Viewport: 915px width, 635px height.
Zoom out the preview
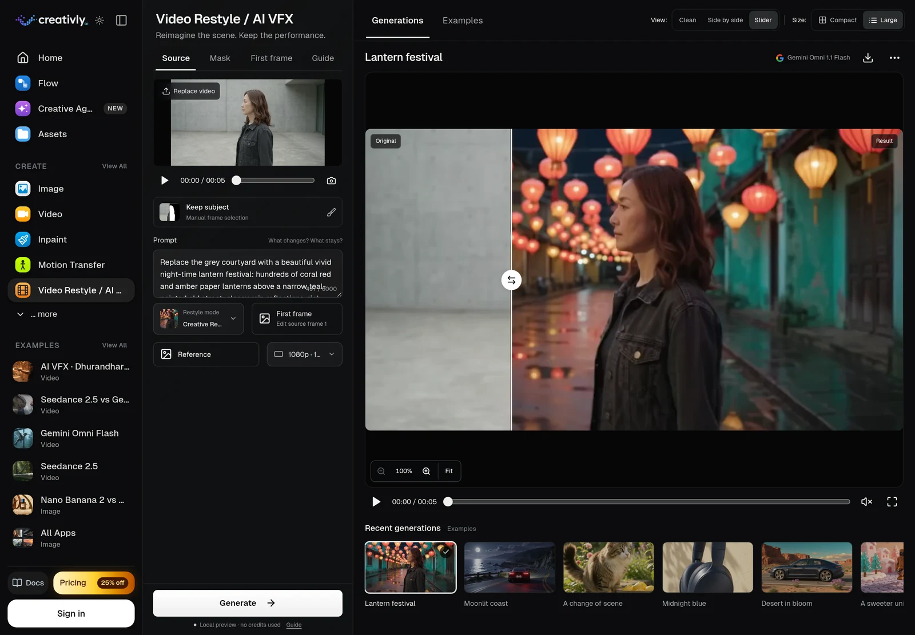point(381,471)
